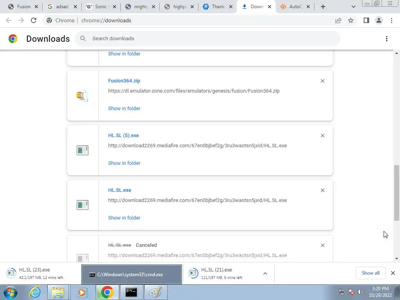This screenshot has height=300, width=400.
Task: Click Show all downloads button
Action: (370, 273)
